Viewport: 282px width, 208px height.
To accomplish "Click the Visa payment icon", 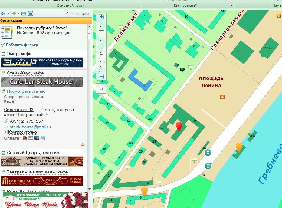I will coord(31,138).
